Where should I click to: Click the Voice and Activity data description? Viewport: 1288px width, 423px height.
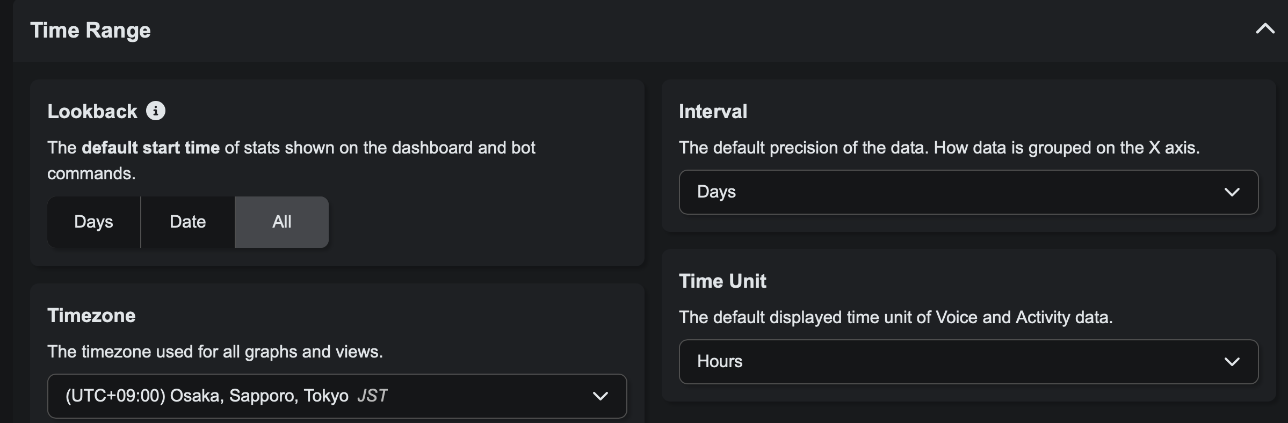895,317
